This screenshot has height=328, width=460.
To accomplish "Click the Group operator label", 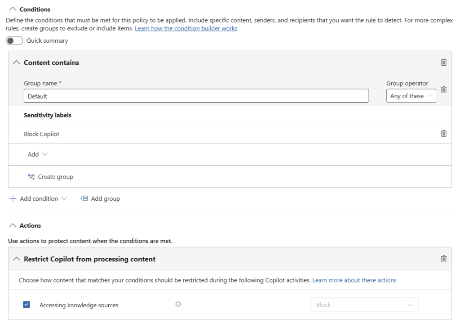I will click(x=407, y=83).
